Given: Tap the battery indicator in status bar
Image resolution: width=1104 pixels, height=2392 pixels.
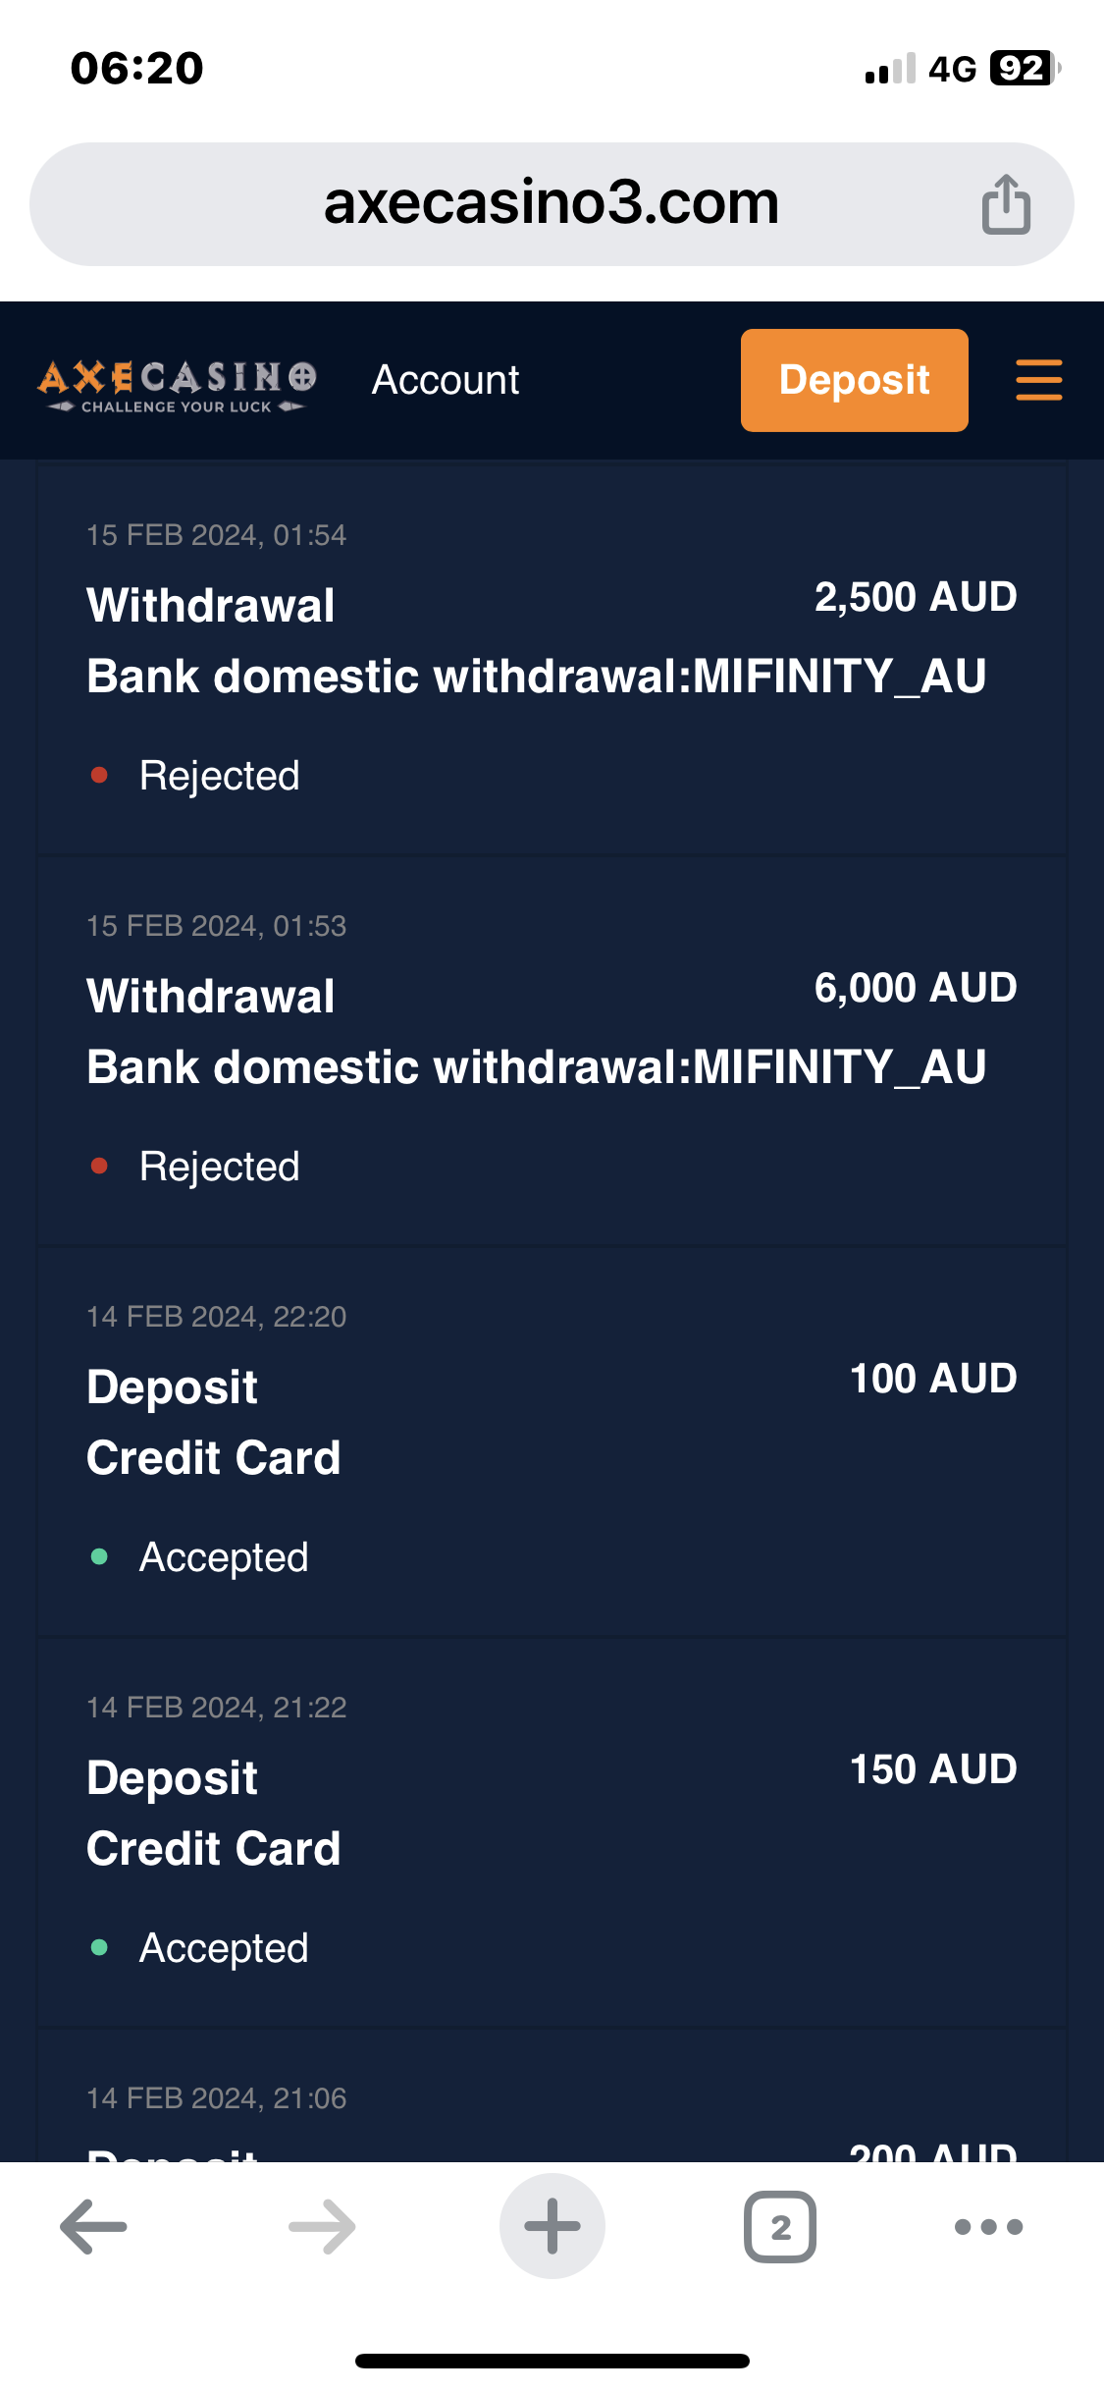Looking at the screenshot, I should [1024, 69].
